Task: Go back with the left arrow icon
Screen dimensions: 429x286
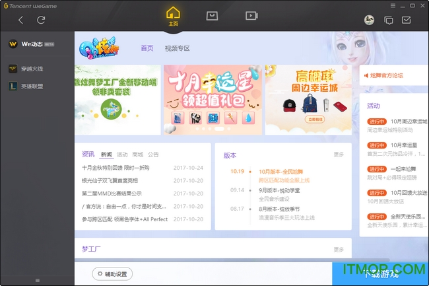Action: (21, 20)
